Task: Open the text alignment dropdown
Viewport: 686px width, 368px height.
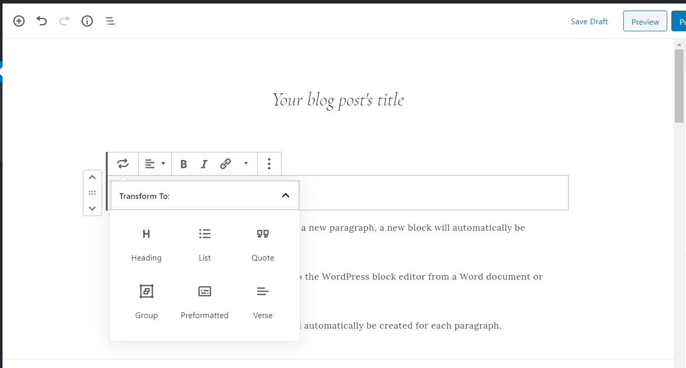Action: point(155,164)
